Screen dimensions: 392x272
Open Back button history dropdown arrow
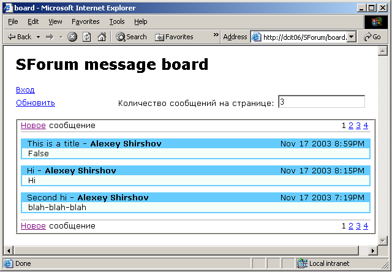[x=38, y=37]
